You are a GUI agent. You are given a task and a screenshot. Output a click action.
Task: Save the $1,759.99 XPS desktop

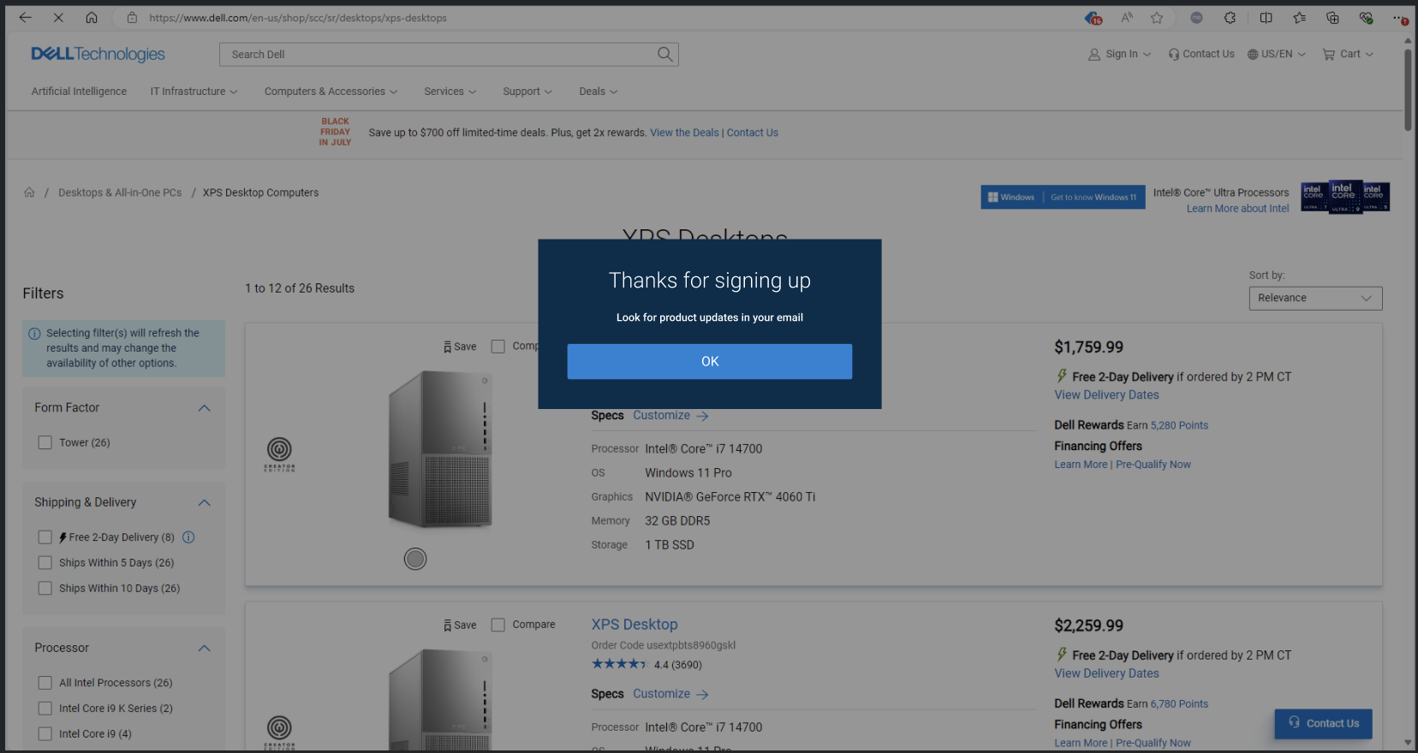[460, 347]
